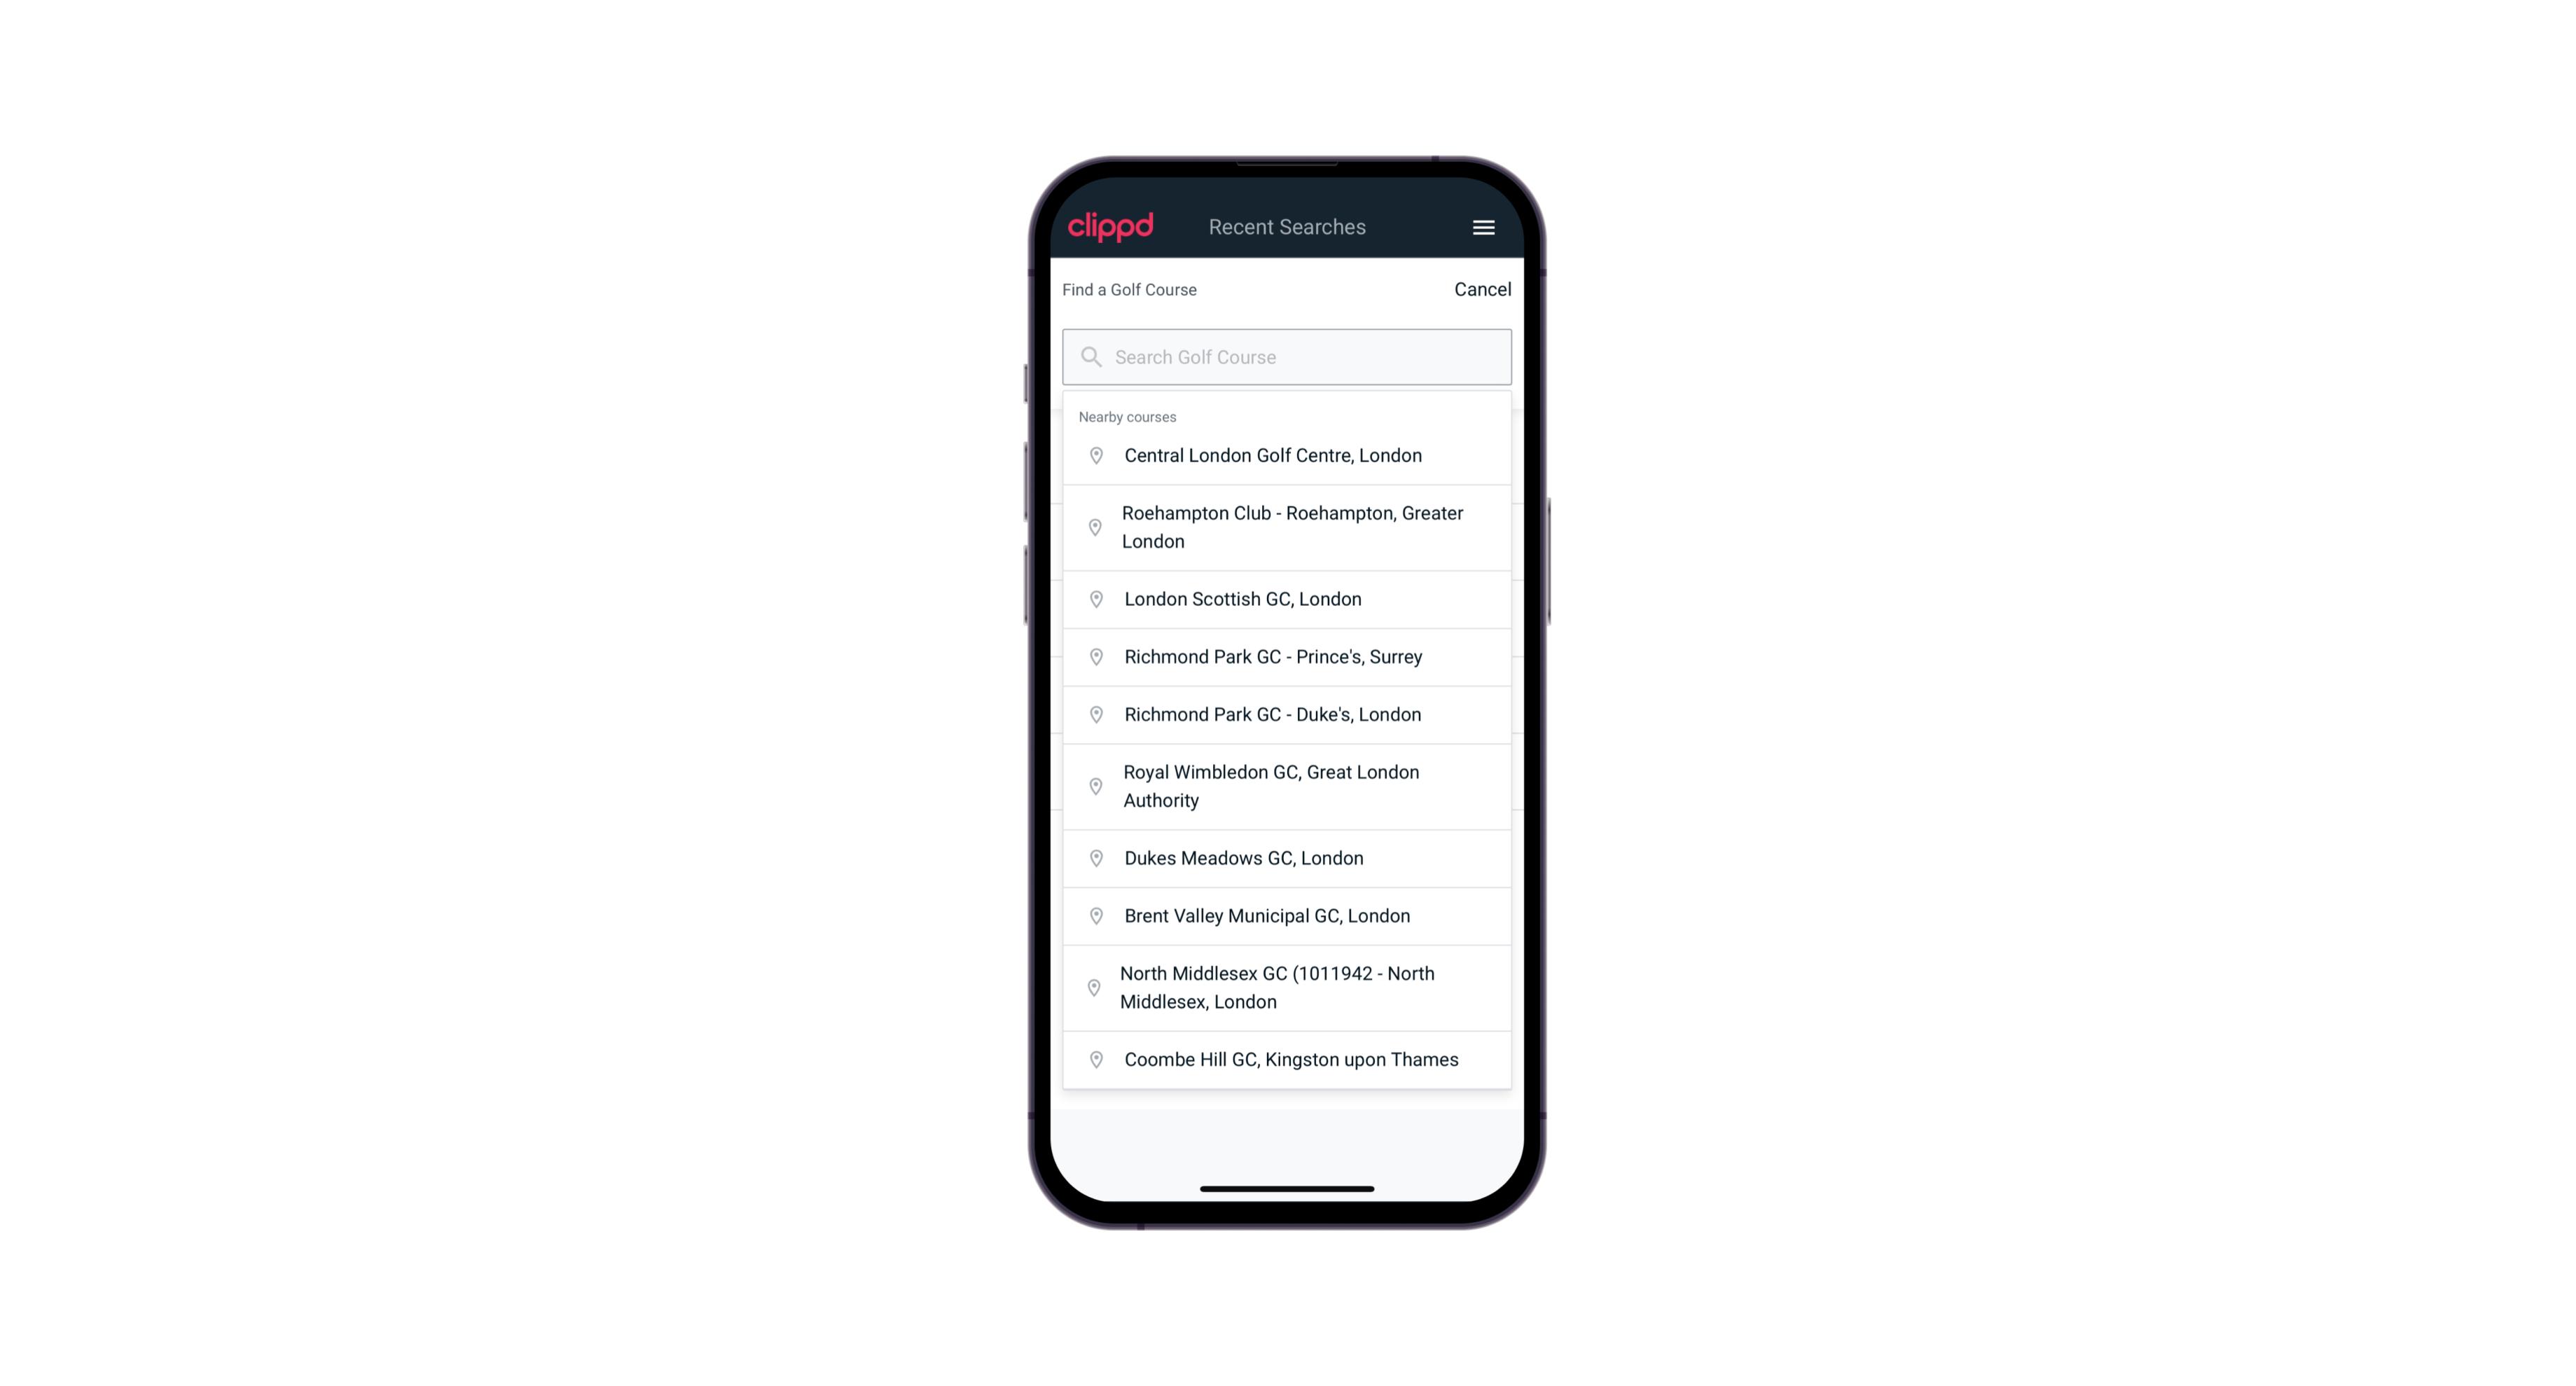Click the Search Golf Course input field
Viewport: 2576px width, 1386px height.
[1287, 356]
